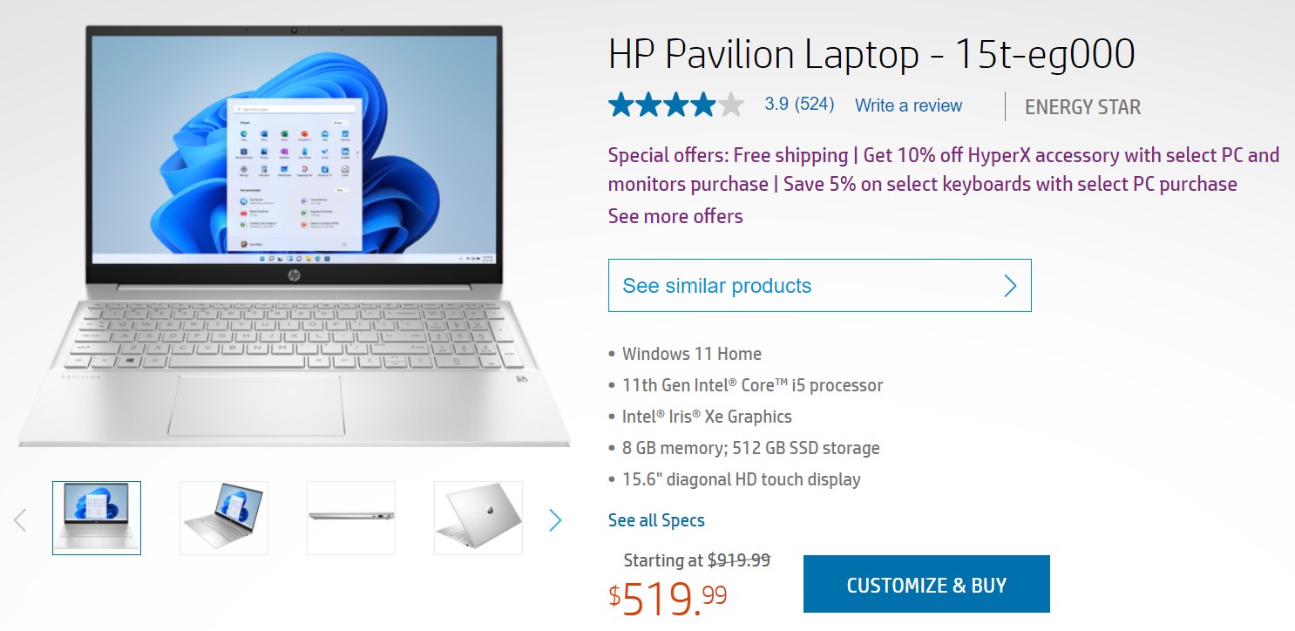The height and width of the screenshot is (631, 1295).
Task: Click the $519.99 sale price
Action: coord(668,597)
